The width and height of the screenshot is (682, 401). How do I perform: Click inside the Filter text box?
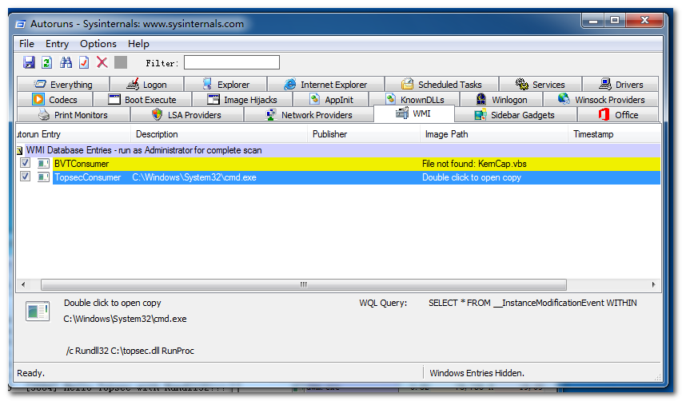[232, 62]
